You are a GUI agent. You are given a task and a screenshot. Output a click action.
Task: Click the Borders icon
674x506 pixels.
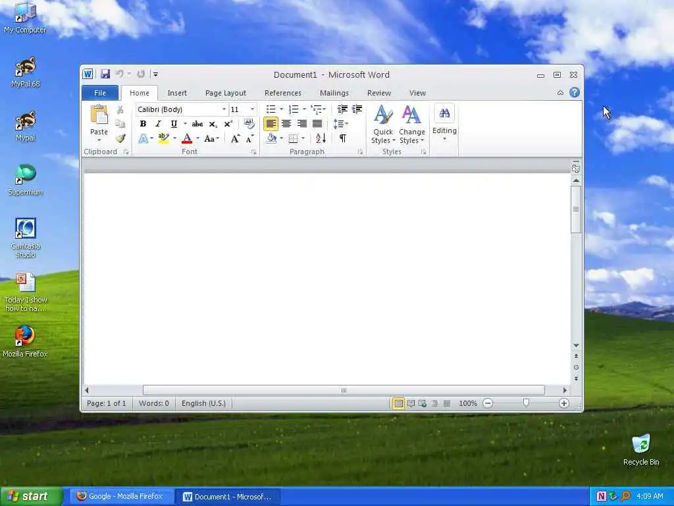[293, 138]
